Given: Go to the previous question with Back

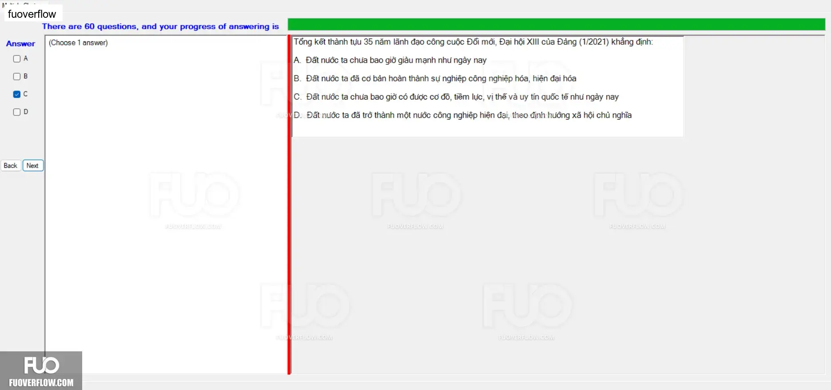Looking at the screenshot, I should point(11,166).
